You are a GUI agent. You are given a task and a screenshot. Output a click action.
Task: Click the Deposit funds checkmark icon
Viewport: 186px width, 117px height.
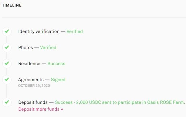(7, 102)
